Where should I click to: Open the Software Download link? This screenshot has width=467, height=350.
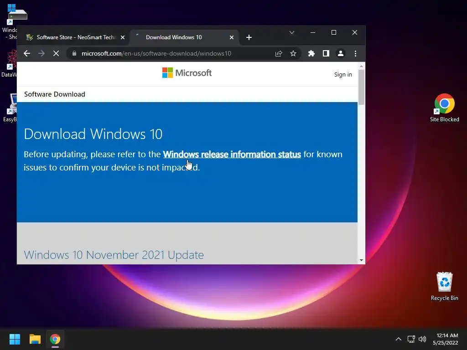click(x=55, y=94)
